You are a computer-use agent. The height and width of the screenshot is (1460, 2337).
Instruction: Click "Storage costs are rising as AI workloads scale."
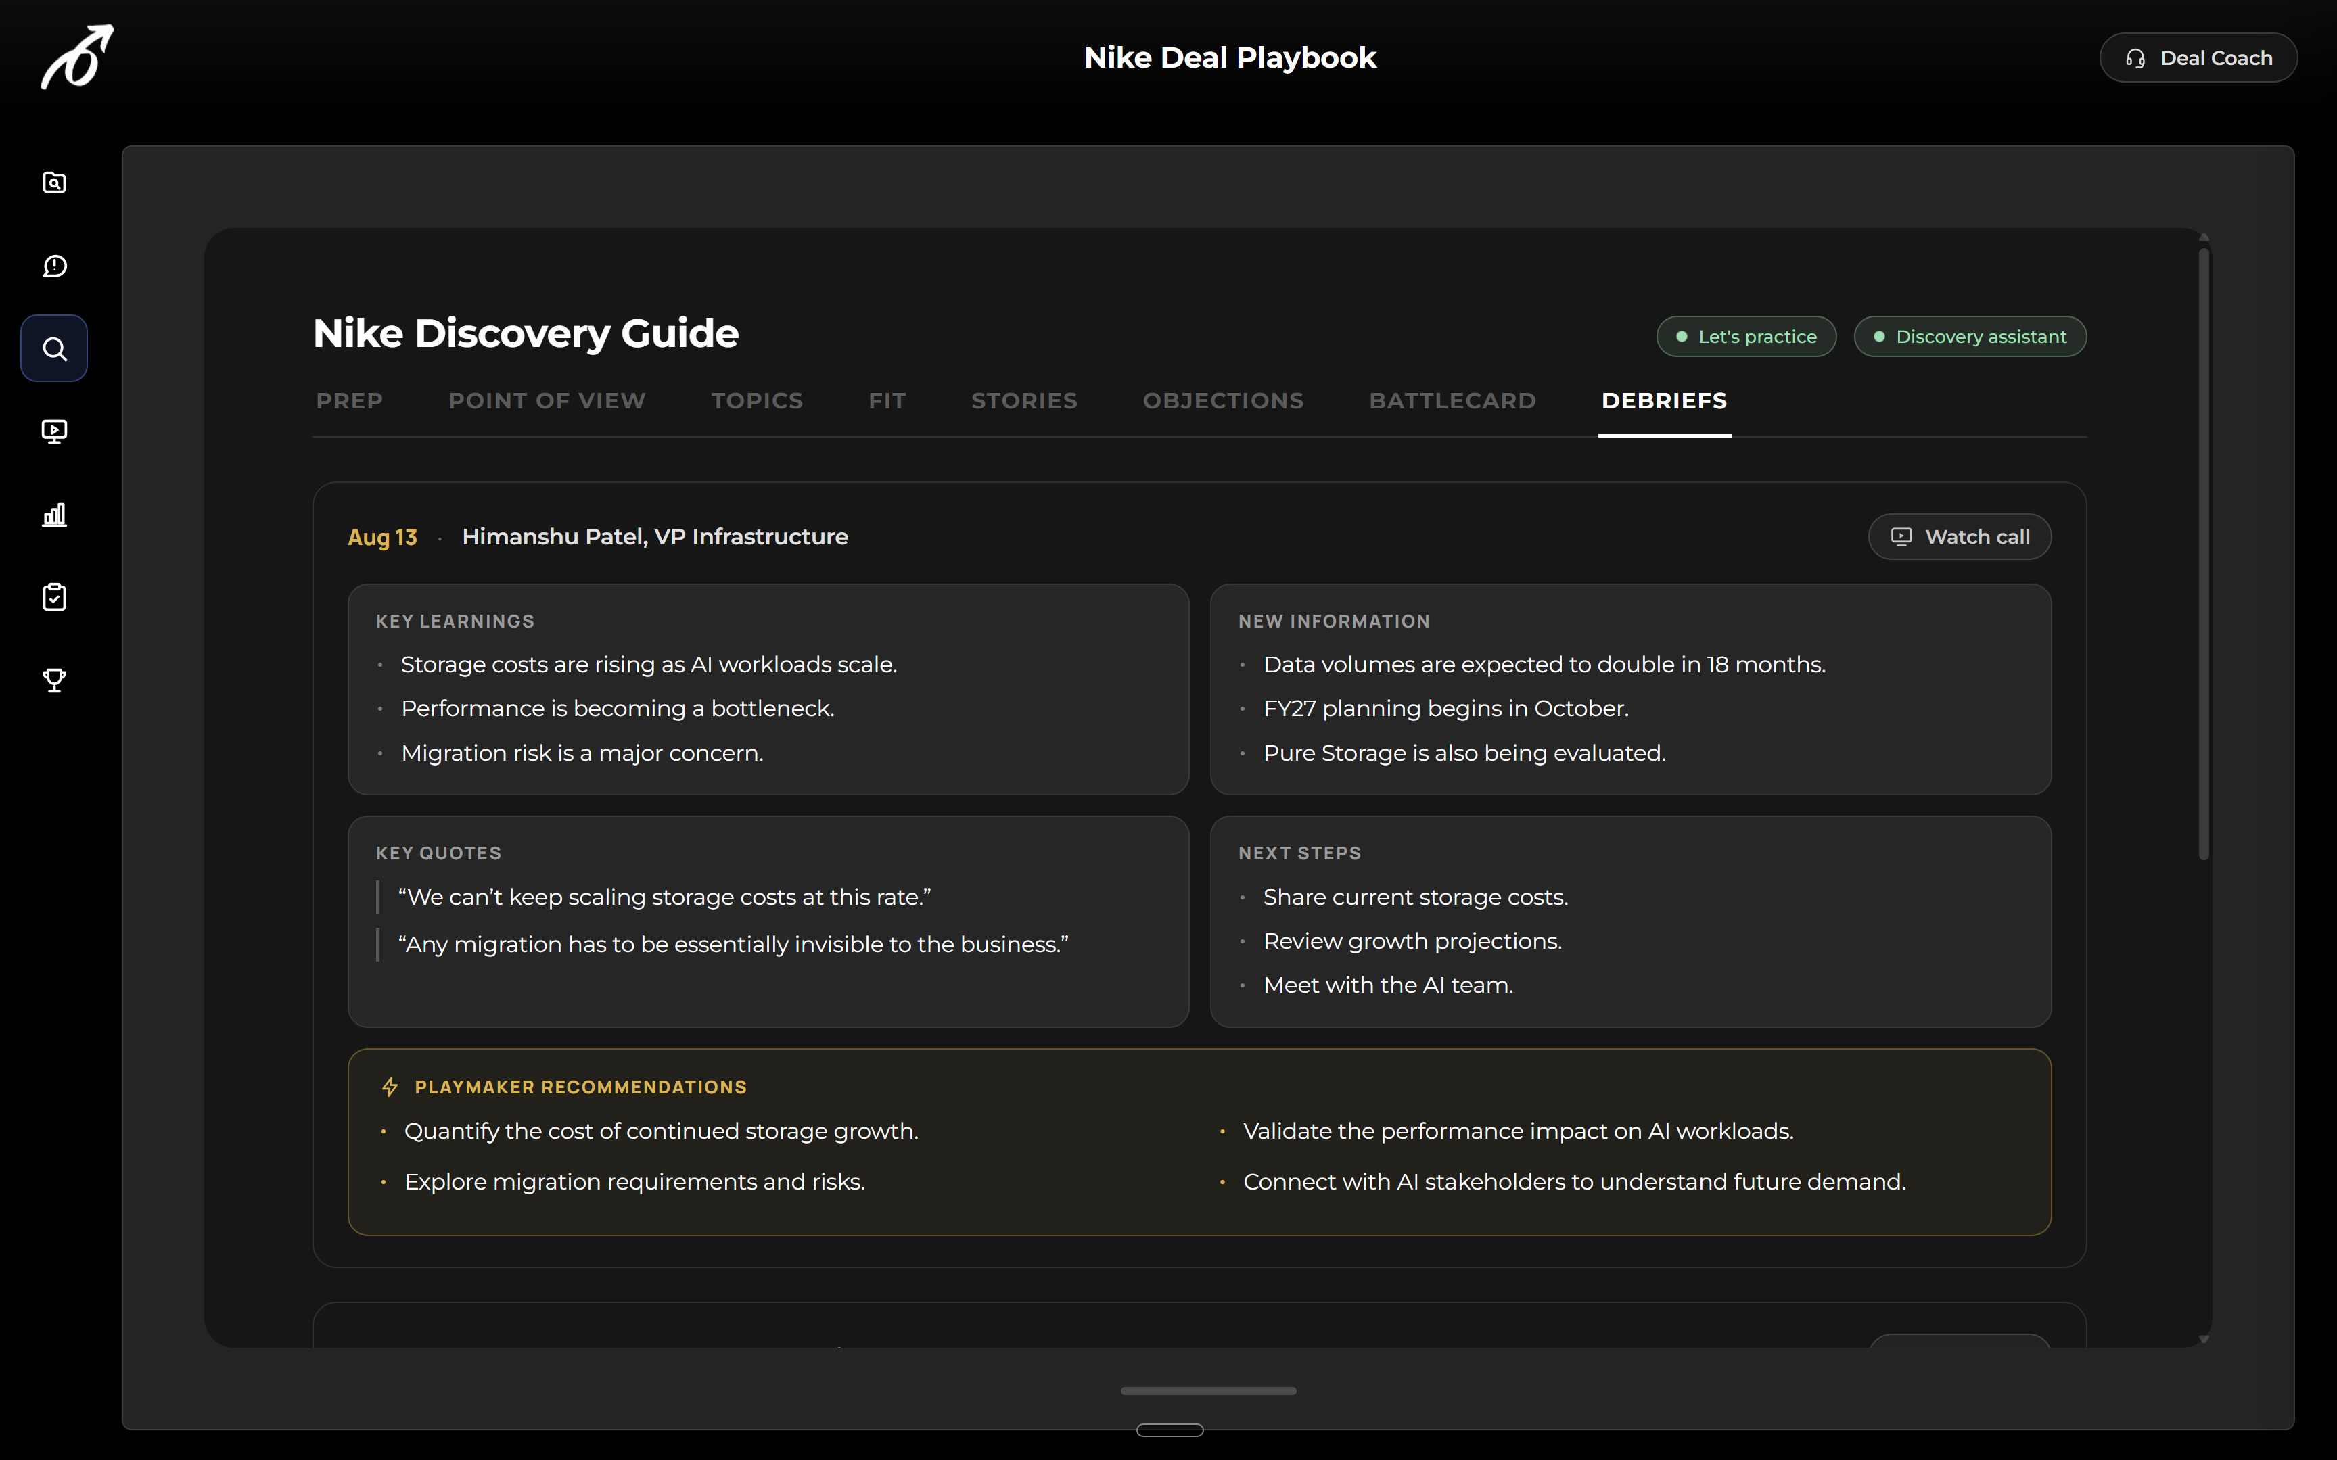(x=649, y=664)
